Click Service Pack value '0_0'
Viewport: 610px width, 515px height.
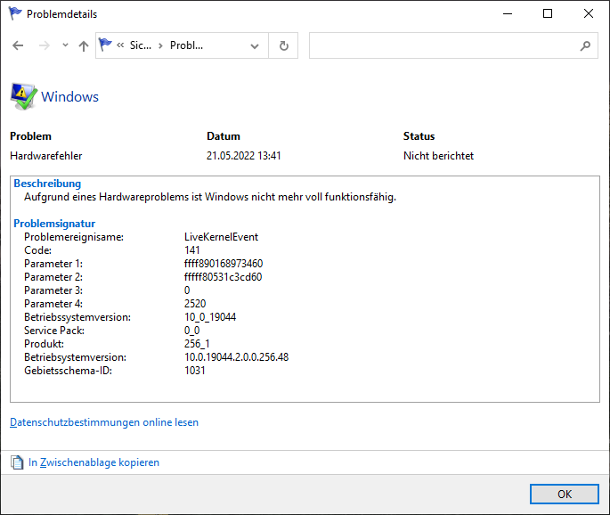pyautogui.click(x=192, y=331)
